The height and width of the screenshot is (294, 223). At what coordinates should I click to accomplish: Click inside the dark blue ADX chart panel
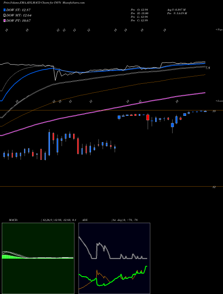click(114, 258)
